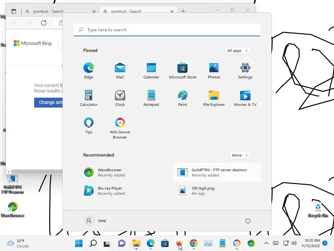Open the Mail app
334x251 pixels.
click(120, 71)
